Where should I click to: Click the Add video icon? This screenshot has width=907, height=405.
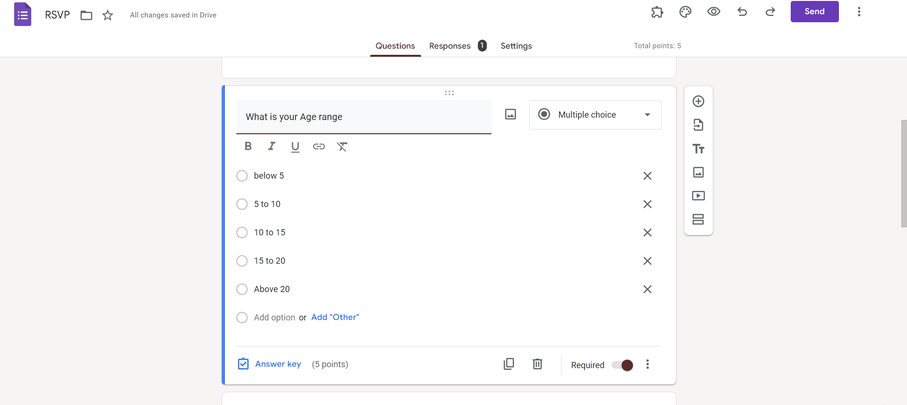698,196
